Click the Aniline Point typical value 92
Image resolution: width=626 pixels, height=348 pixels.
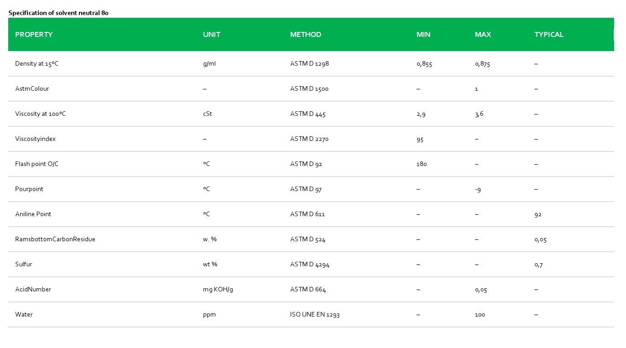538,214
